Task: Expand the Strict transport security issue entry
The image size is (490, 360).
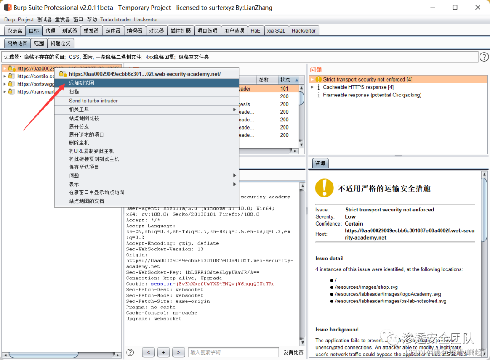Action: [312, 79]
